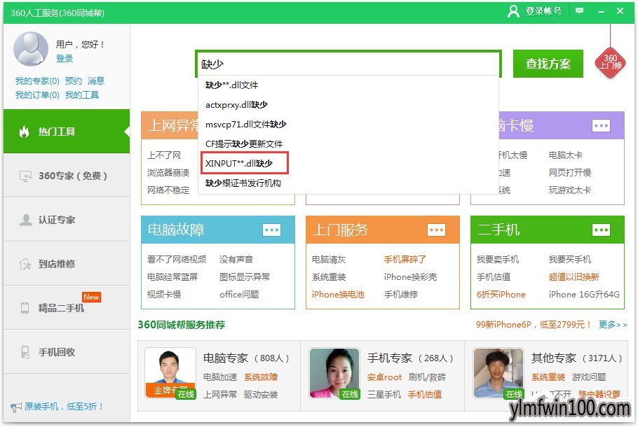
Task: Open the 手机回收 sidebar tab
Action: (67, 352)
